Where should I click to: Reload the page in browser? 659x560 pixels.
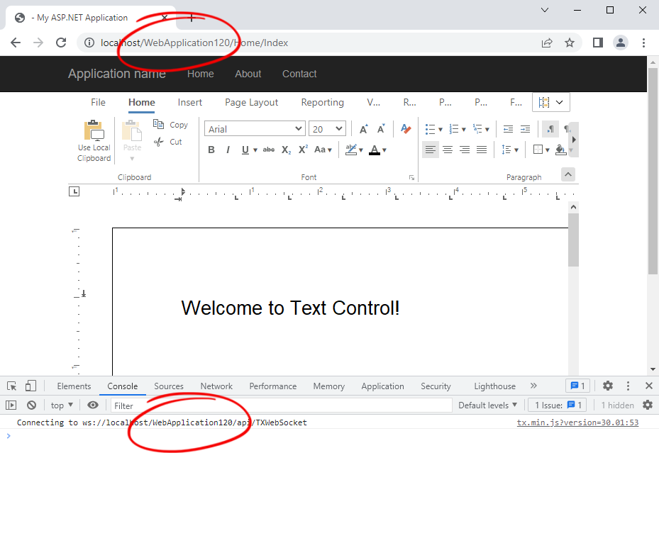(61, 43)
